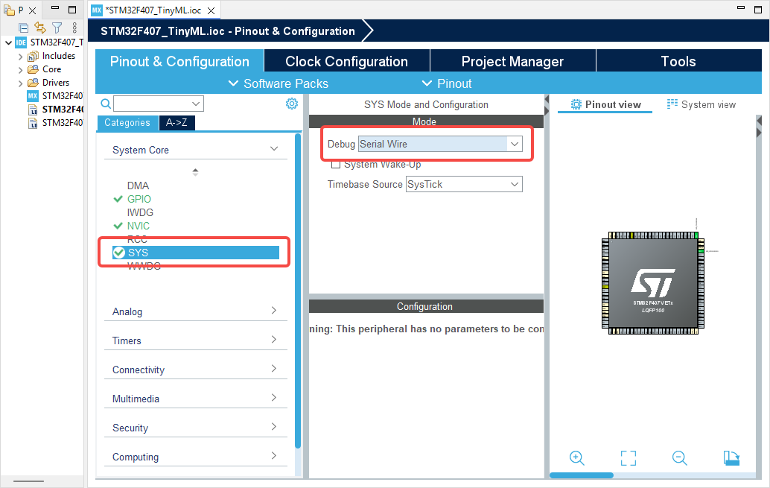Expand the Includes folder
Viewport: 770px width, 488px height.
point(20,57)
